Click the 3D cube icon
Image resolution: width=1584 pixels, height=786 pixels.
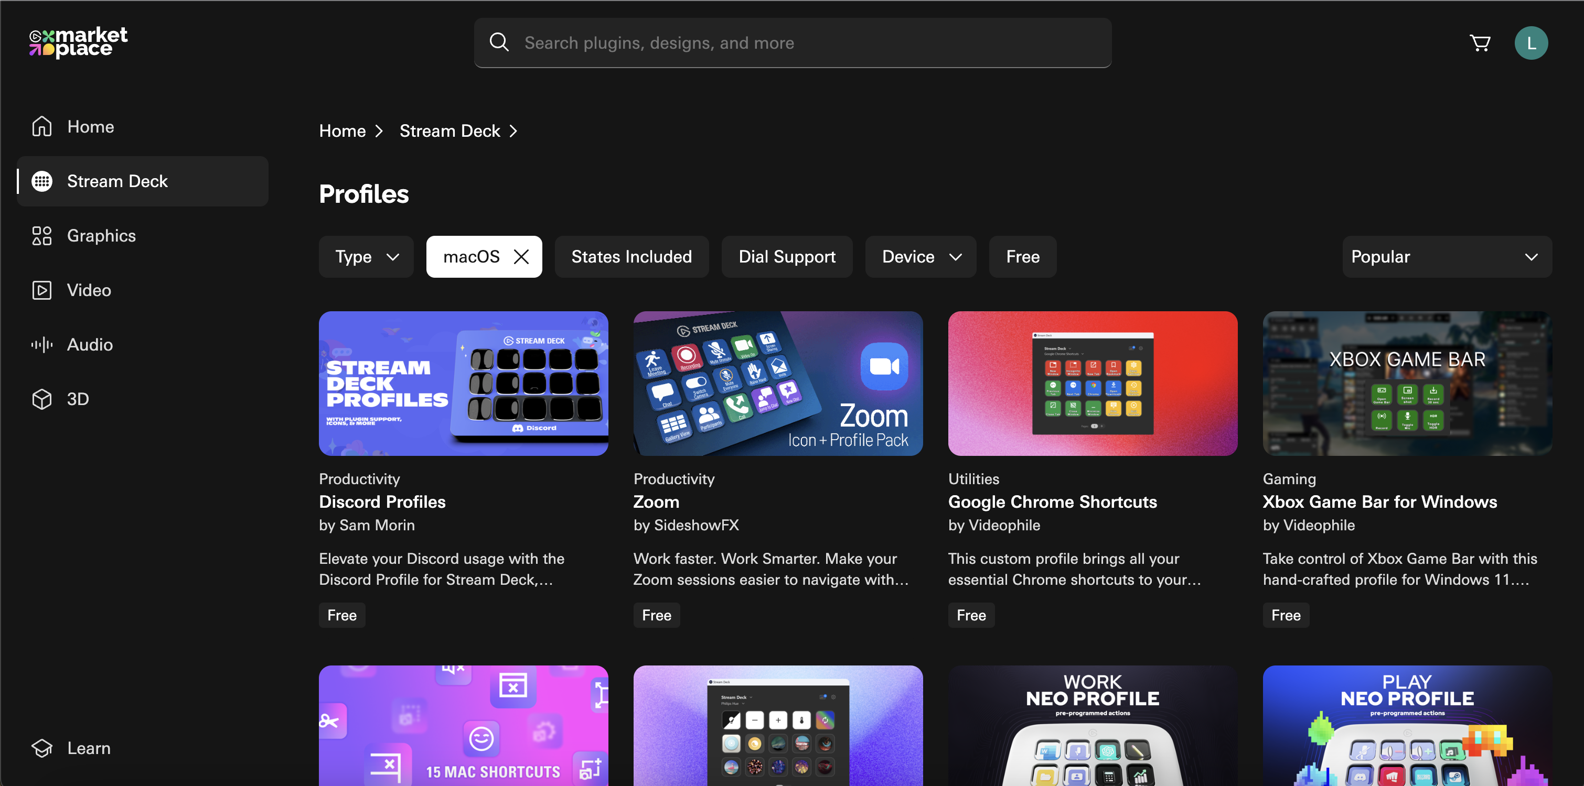click(x=42, y=399)
